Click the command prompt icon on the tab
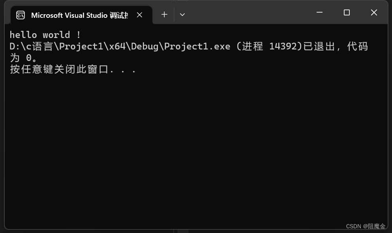 coord(20,15)
